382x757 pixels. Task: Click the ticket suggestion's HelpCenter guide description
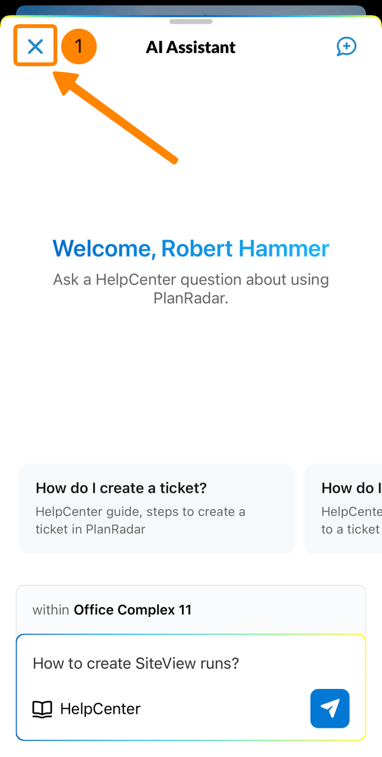[140, 520]
